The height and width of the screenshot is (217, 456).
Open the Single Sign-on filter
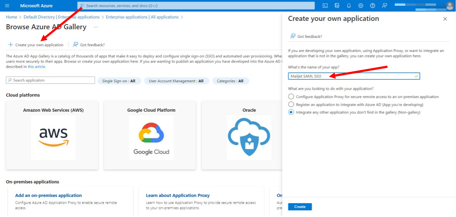point(119,81)
